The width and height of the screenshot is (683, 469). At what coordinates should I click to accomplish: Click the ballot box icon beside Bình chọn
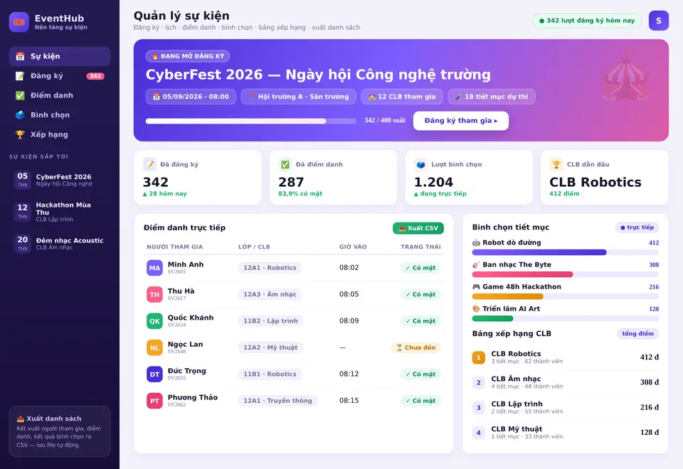coord(20,115)
